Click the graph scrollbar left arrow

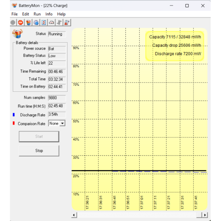tap(74, 215)
